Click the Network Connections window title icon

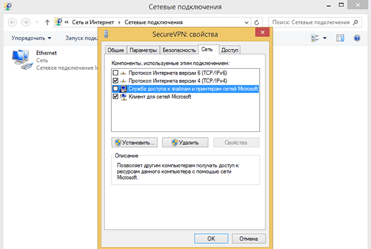coord(8,6)
